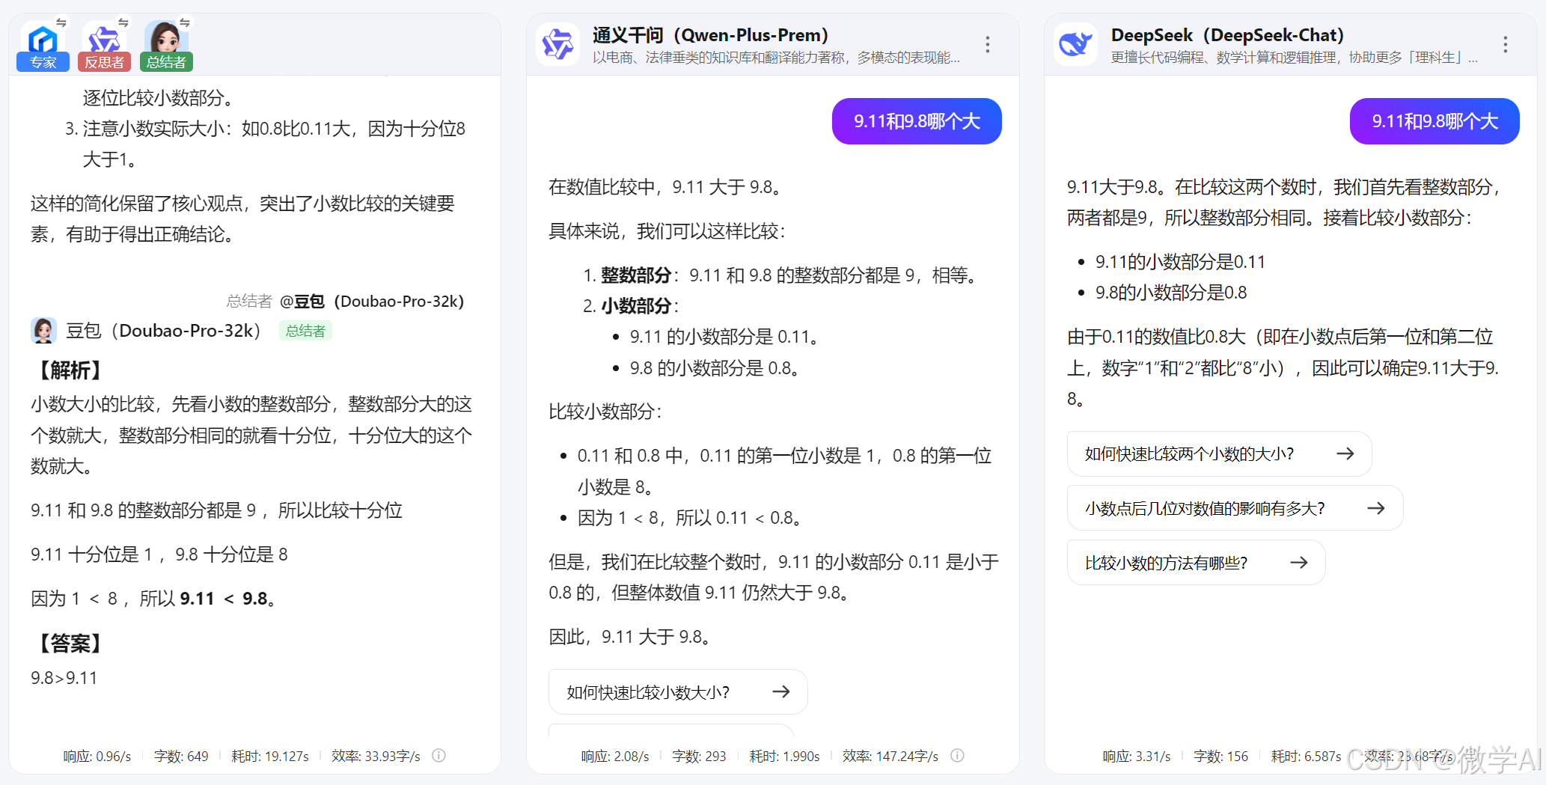Click 字数: 293 in 通义千问 stats
This screenshot has width=1546, height=785.
pyautogui.click(x=699, y=757)
